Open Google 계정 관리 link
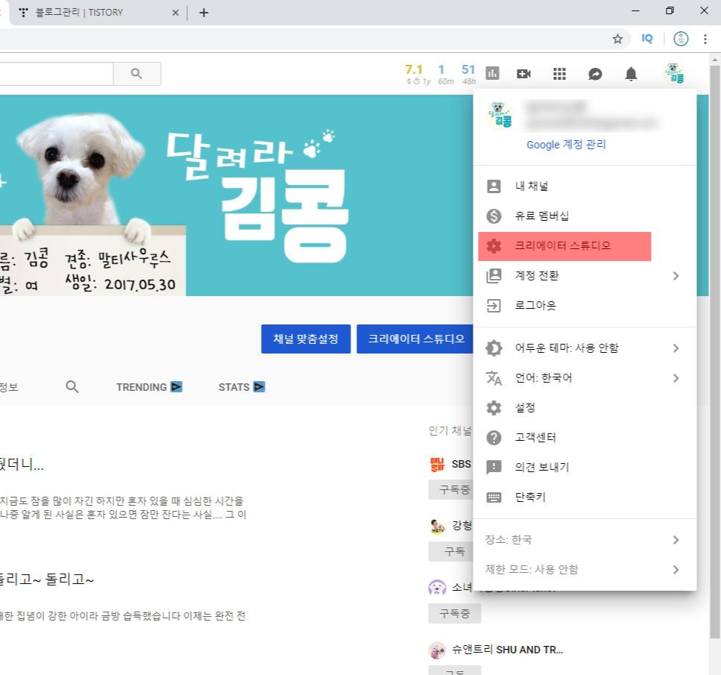This screenshot has width=721, height=675. point(566,145)
